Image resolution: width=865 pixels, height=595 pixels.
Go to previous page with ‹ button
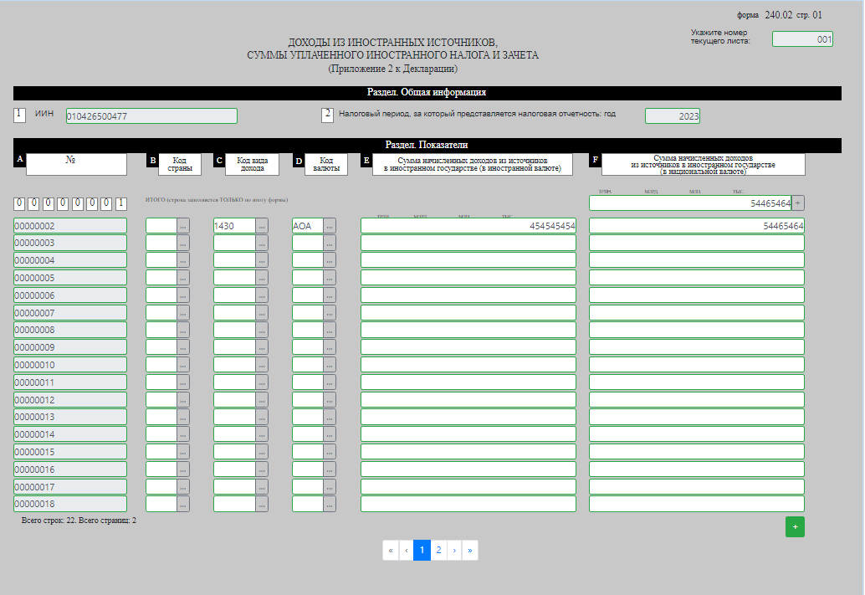click(407, 551)
